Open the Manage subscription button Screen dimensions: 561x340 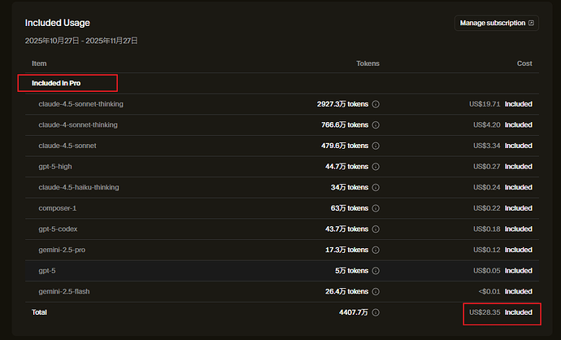[x=497, y=23]
